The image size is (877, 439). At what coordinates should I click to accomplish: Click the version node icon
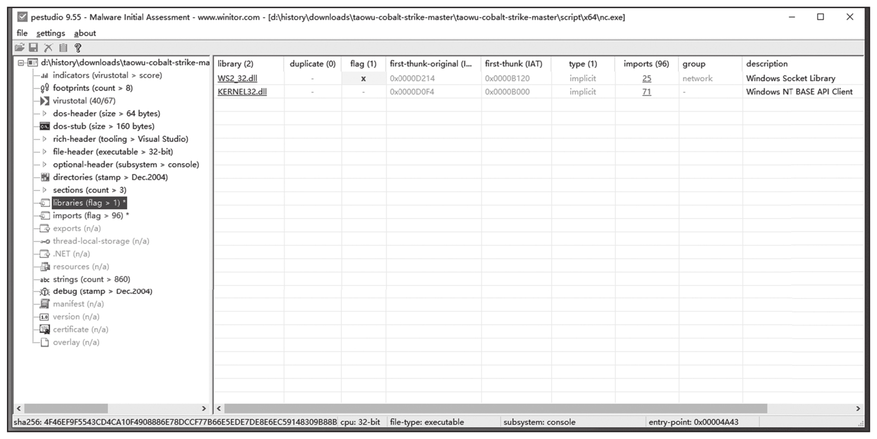click(45, 317)
